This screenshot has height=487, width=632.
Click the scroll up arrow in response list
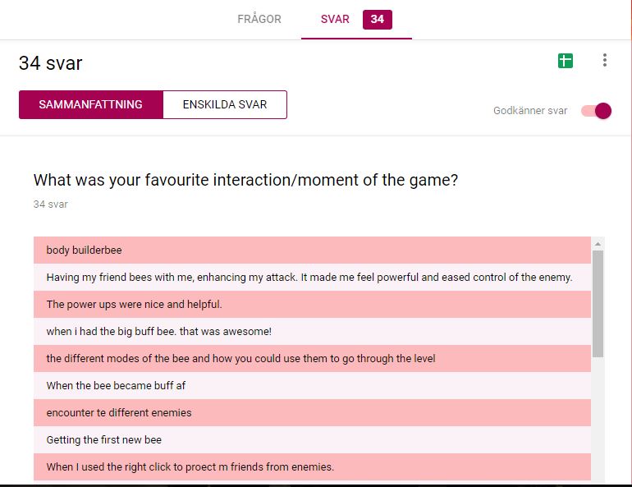click(598, 244)
